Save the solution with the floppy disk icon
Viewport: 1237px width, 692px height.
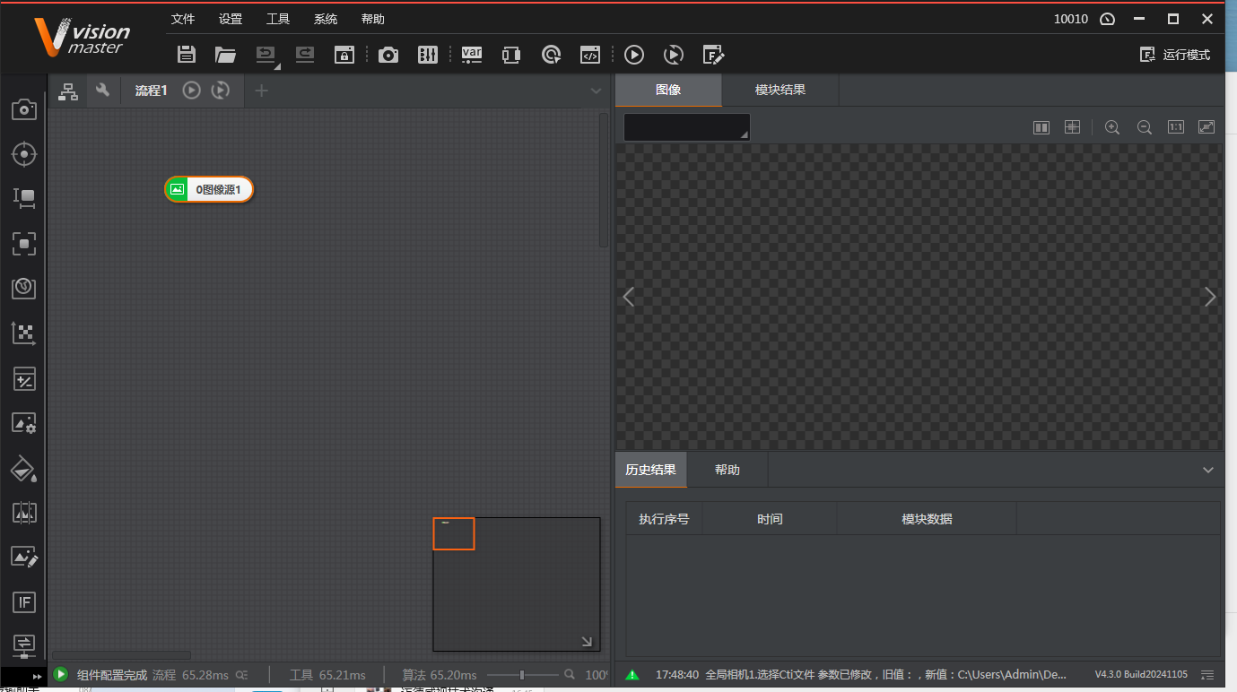coord(187,55)
